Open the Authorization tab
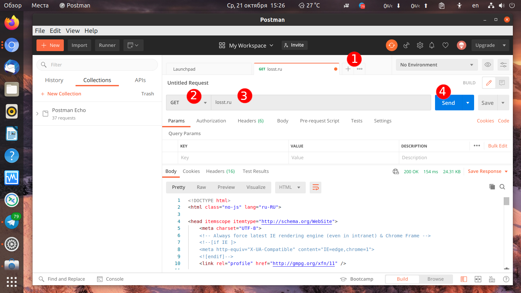521x293 pixels. tap(211, 121)
